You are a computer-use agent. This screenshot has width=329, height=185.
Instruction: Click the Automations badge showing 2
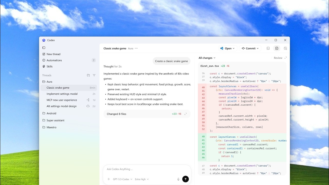pyautogui.click(x=94, y=60)
